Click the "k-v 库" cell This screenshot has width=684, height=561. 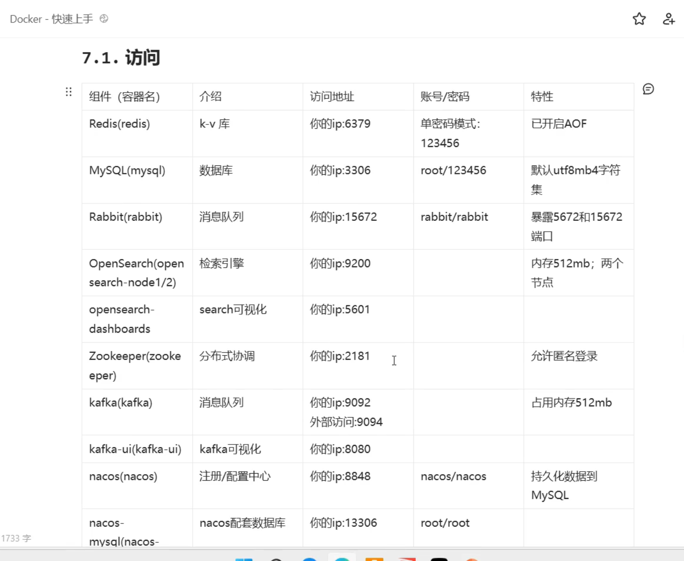click(248, 133)
